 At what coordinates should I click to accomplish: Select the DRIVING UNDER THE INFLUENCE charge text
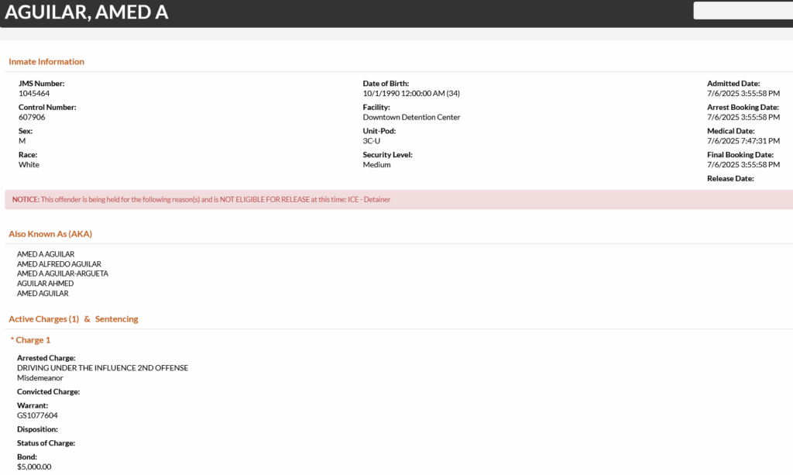click(x=103, y=368)
